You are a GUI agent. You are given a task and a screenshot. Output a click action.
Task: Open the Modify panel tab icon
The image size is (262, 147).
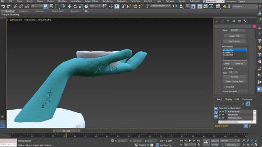tap(222, 21)
